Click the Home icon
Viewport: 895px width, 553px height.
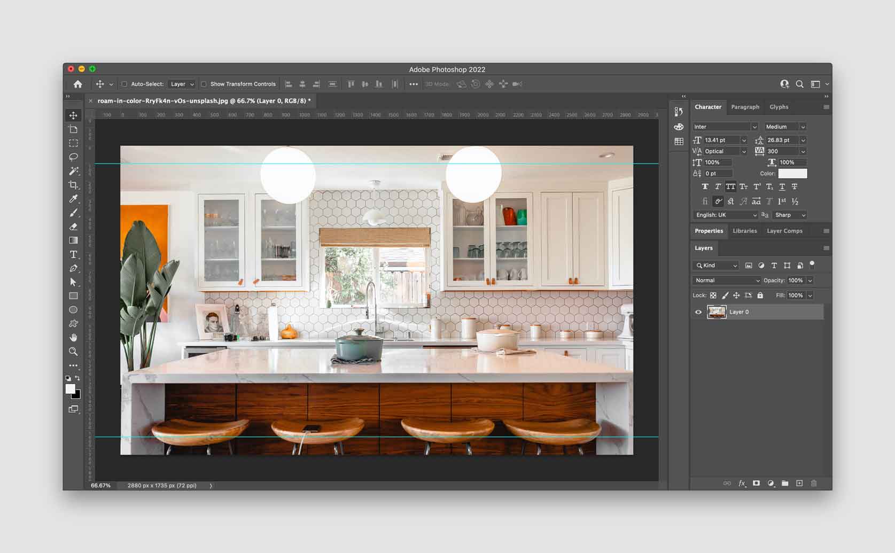pyautogui.click(x=78, y=84)
